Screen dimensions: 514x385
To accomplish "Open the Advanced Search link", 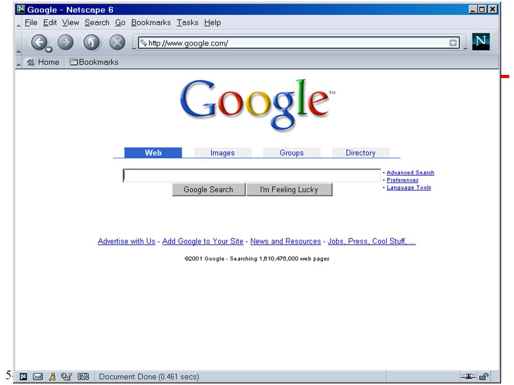I will click(x=411, y=173).
